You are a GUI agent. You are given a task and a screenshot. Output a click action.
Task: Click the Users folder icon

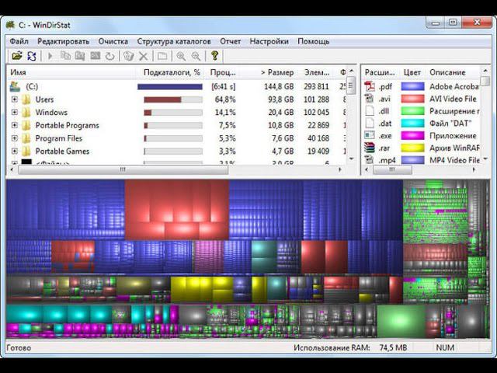tap(26, 99)
